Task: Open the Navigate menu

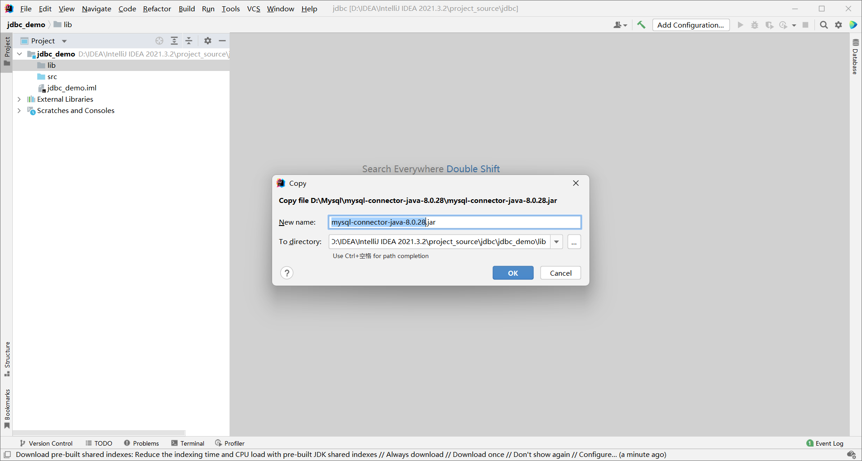Action: tap(96, 9)
